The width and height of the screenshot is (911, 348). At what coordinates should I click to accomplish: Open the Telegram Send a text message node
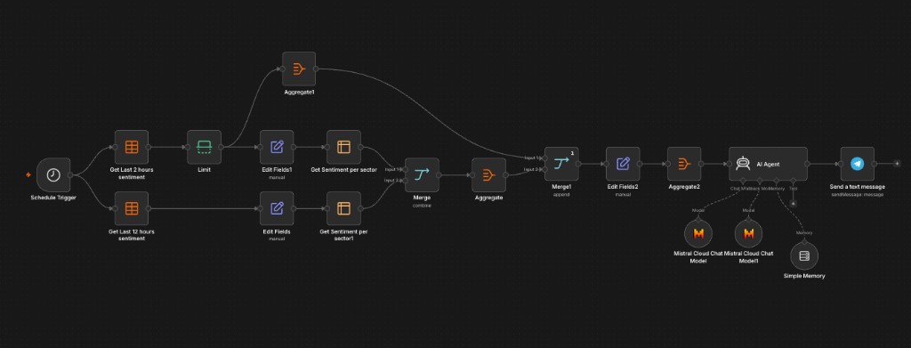pyautogui.click(x=858, y=164)
